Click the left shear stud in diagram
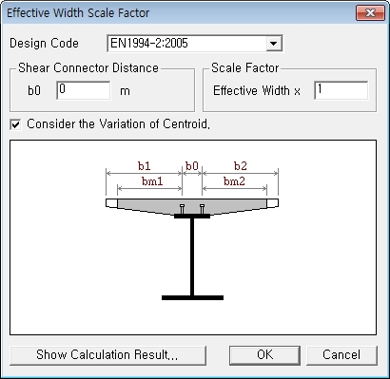 pos(182,209)
